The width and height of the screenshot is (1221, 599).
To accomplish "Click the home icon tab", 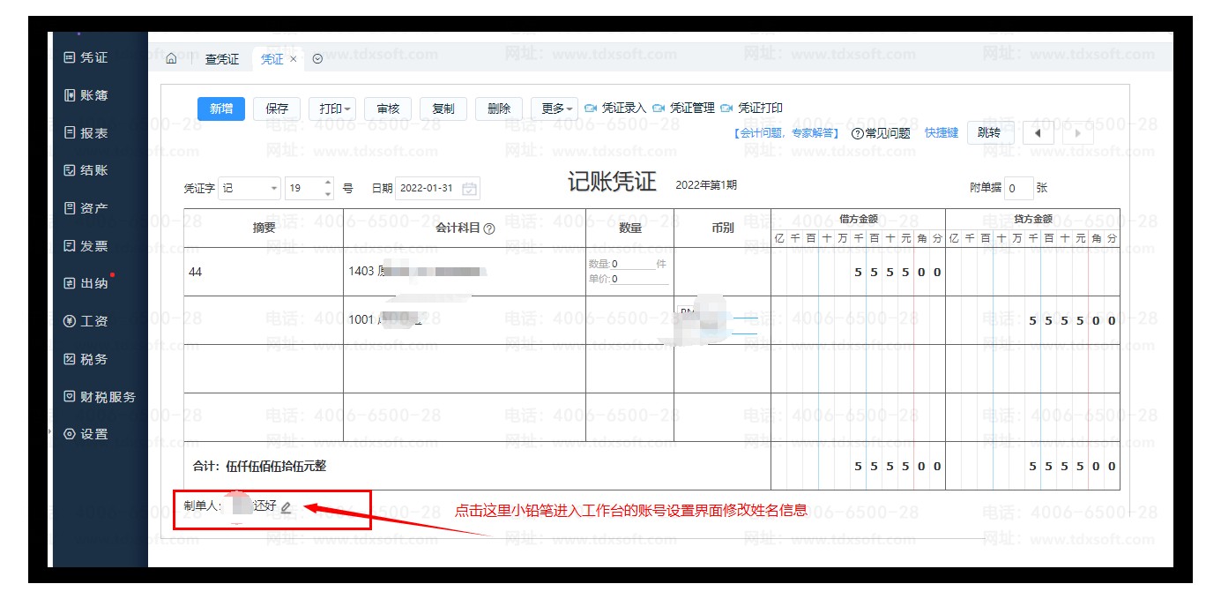I will point(171,59).
